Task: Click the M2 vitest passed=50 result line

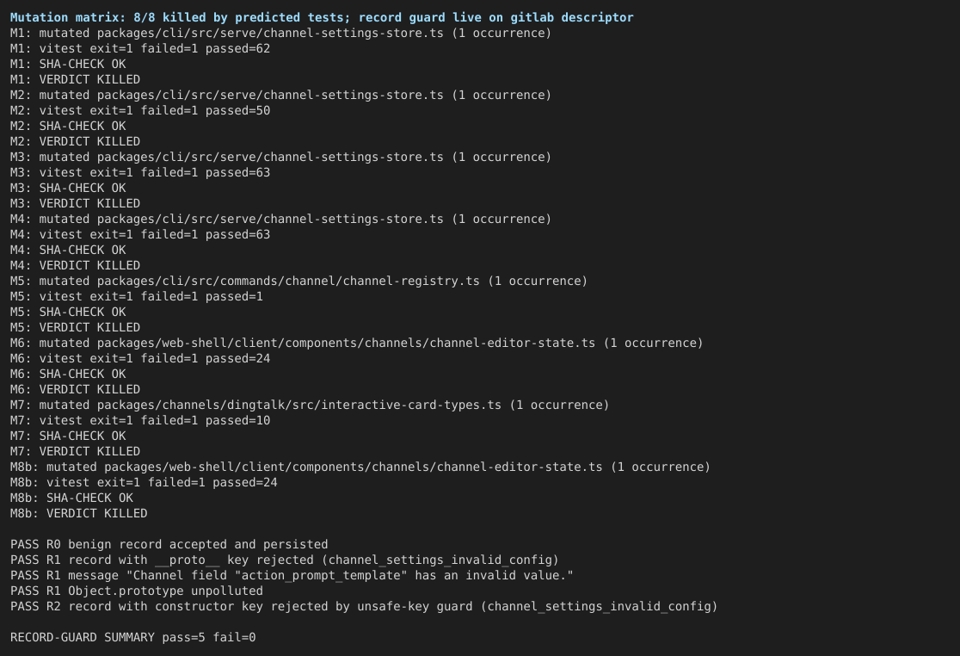Action: click(140, 111)
